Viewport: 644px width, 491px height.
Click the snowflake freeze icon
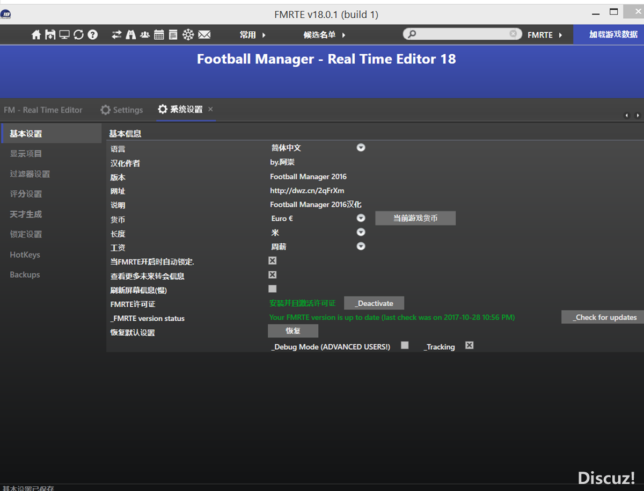[188, 35]
